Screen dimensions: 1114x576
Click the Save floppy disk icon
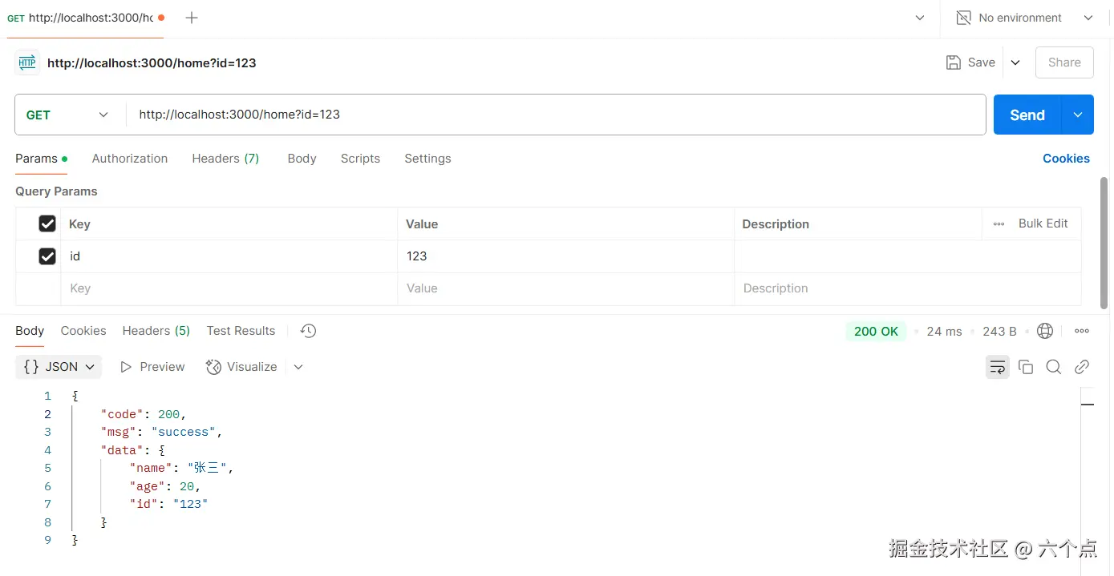pyautogui.click(x=954, y=62)
